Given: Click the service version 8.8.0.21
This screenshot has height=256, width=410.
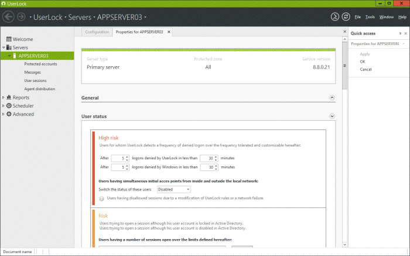Looking at the screenshot, I should point(322,67).
